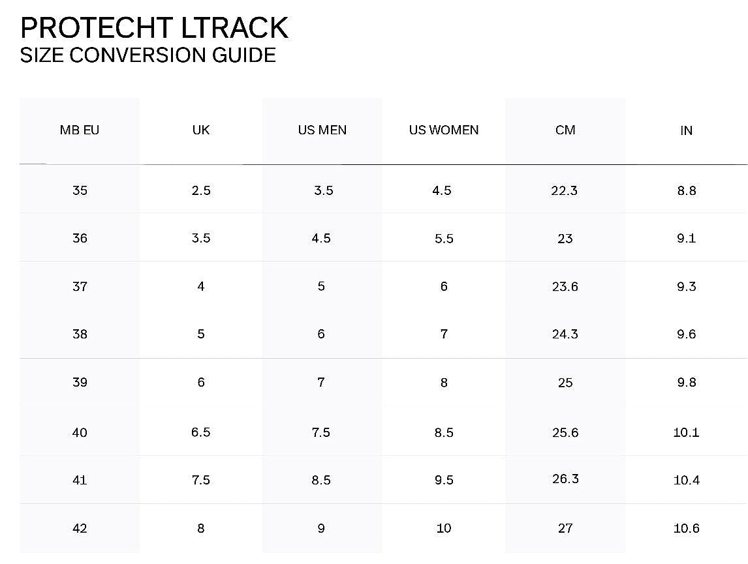Screen dimensions: 748x564
Task: Click the 22.3 centimeter value
Action: pyautogui.click(x=565, y=190)
